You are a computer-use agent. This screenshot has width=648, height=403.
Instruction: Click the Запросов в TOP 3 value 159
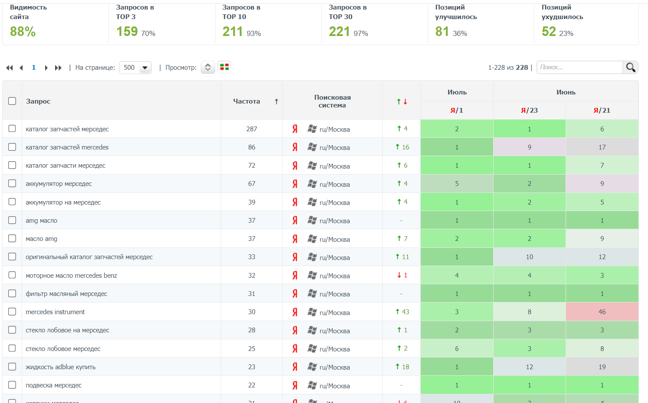coord(127,32)
